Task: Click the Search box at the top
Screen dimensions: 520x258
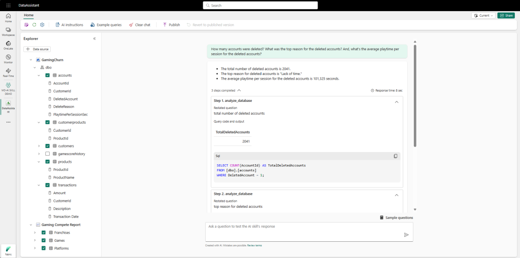Action: (261, 5)
